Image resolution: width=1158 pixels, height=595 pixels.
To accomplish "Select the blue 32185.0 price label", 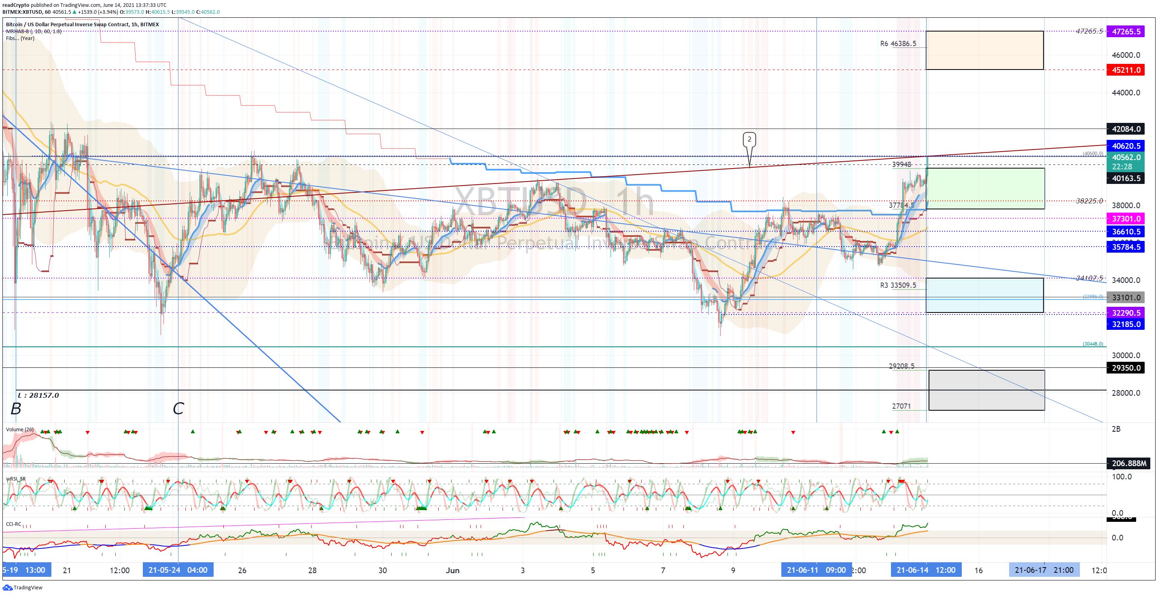I will pyautogui.click(x=1126, y=324).
